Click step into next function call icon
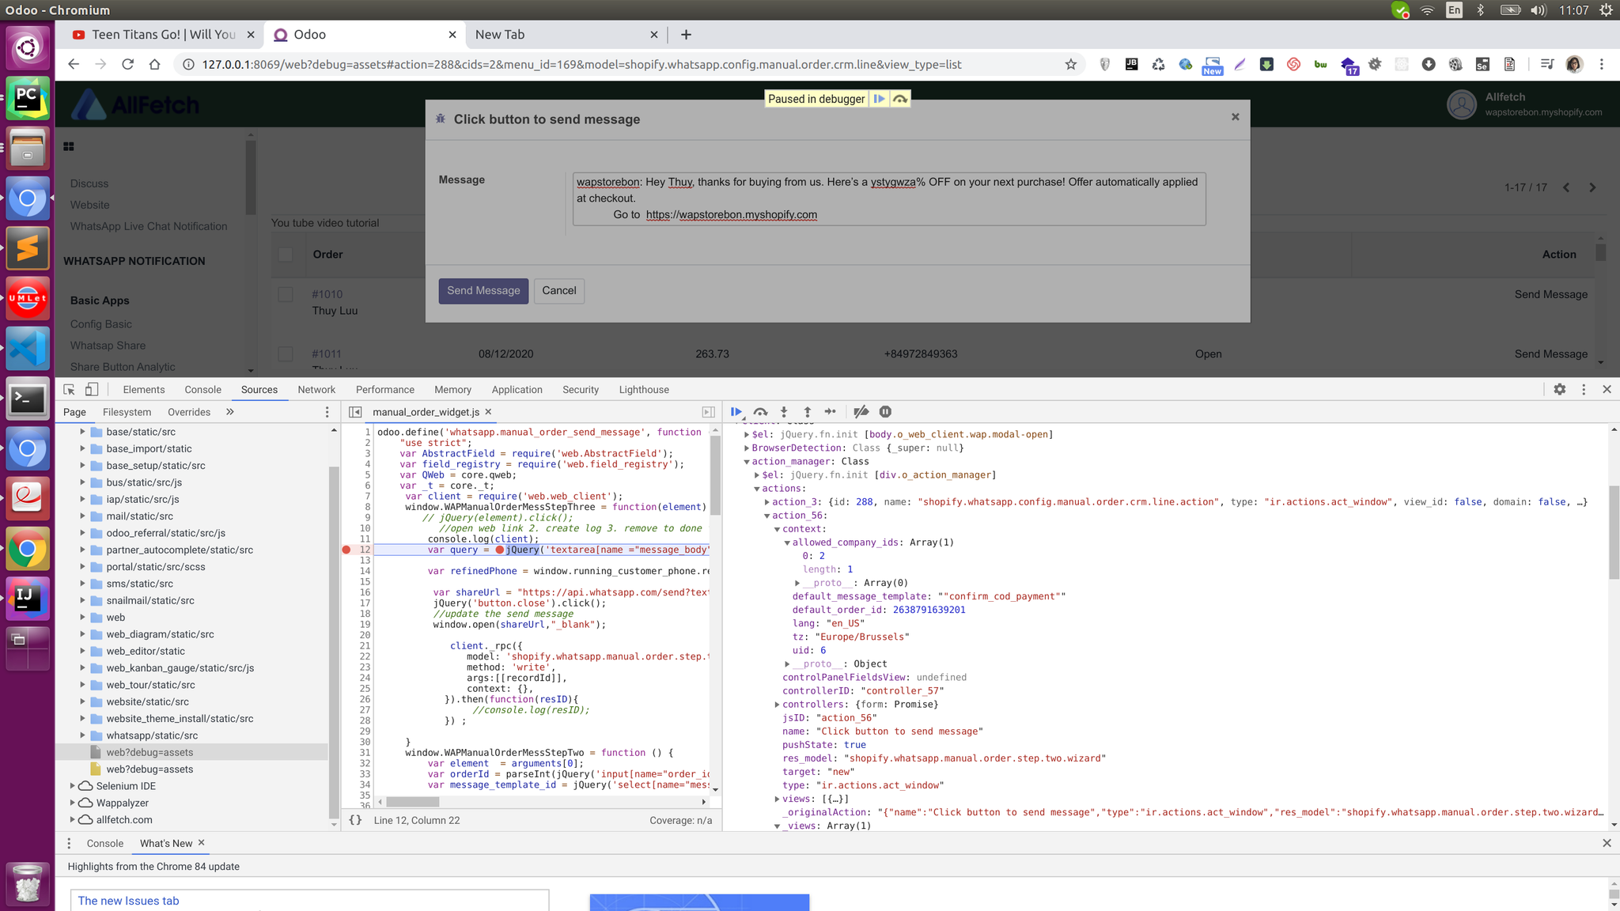 pos(784,412)
